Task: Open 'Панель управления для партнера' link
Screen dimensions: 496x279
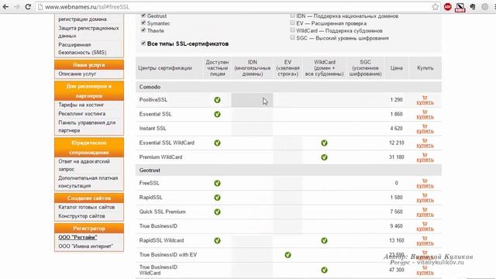Action: pyautogui.click(x=87, y=126)
